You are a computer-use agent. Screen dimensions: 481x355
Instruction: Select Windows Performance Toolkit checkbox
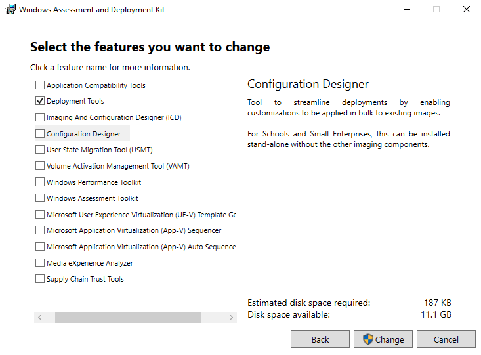(40, 182)
